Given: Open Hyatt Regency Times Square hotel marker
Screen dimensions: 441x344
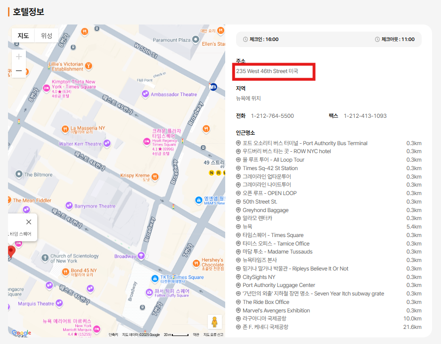Looking at the screenshot, I should pos(147,141).
